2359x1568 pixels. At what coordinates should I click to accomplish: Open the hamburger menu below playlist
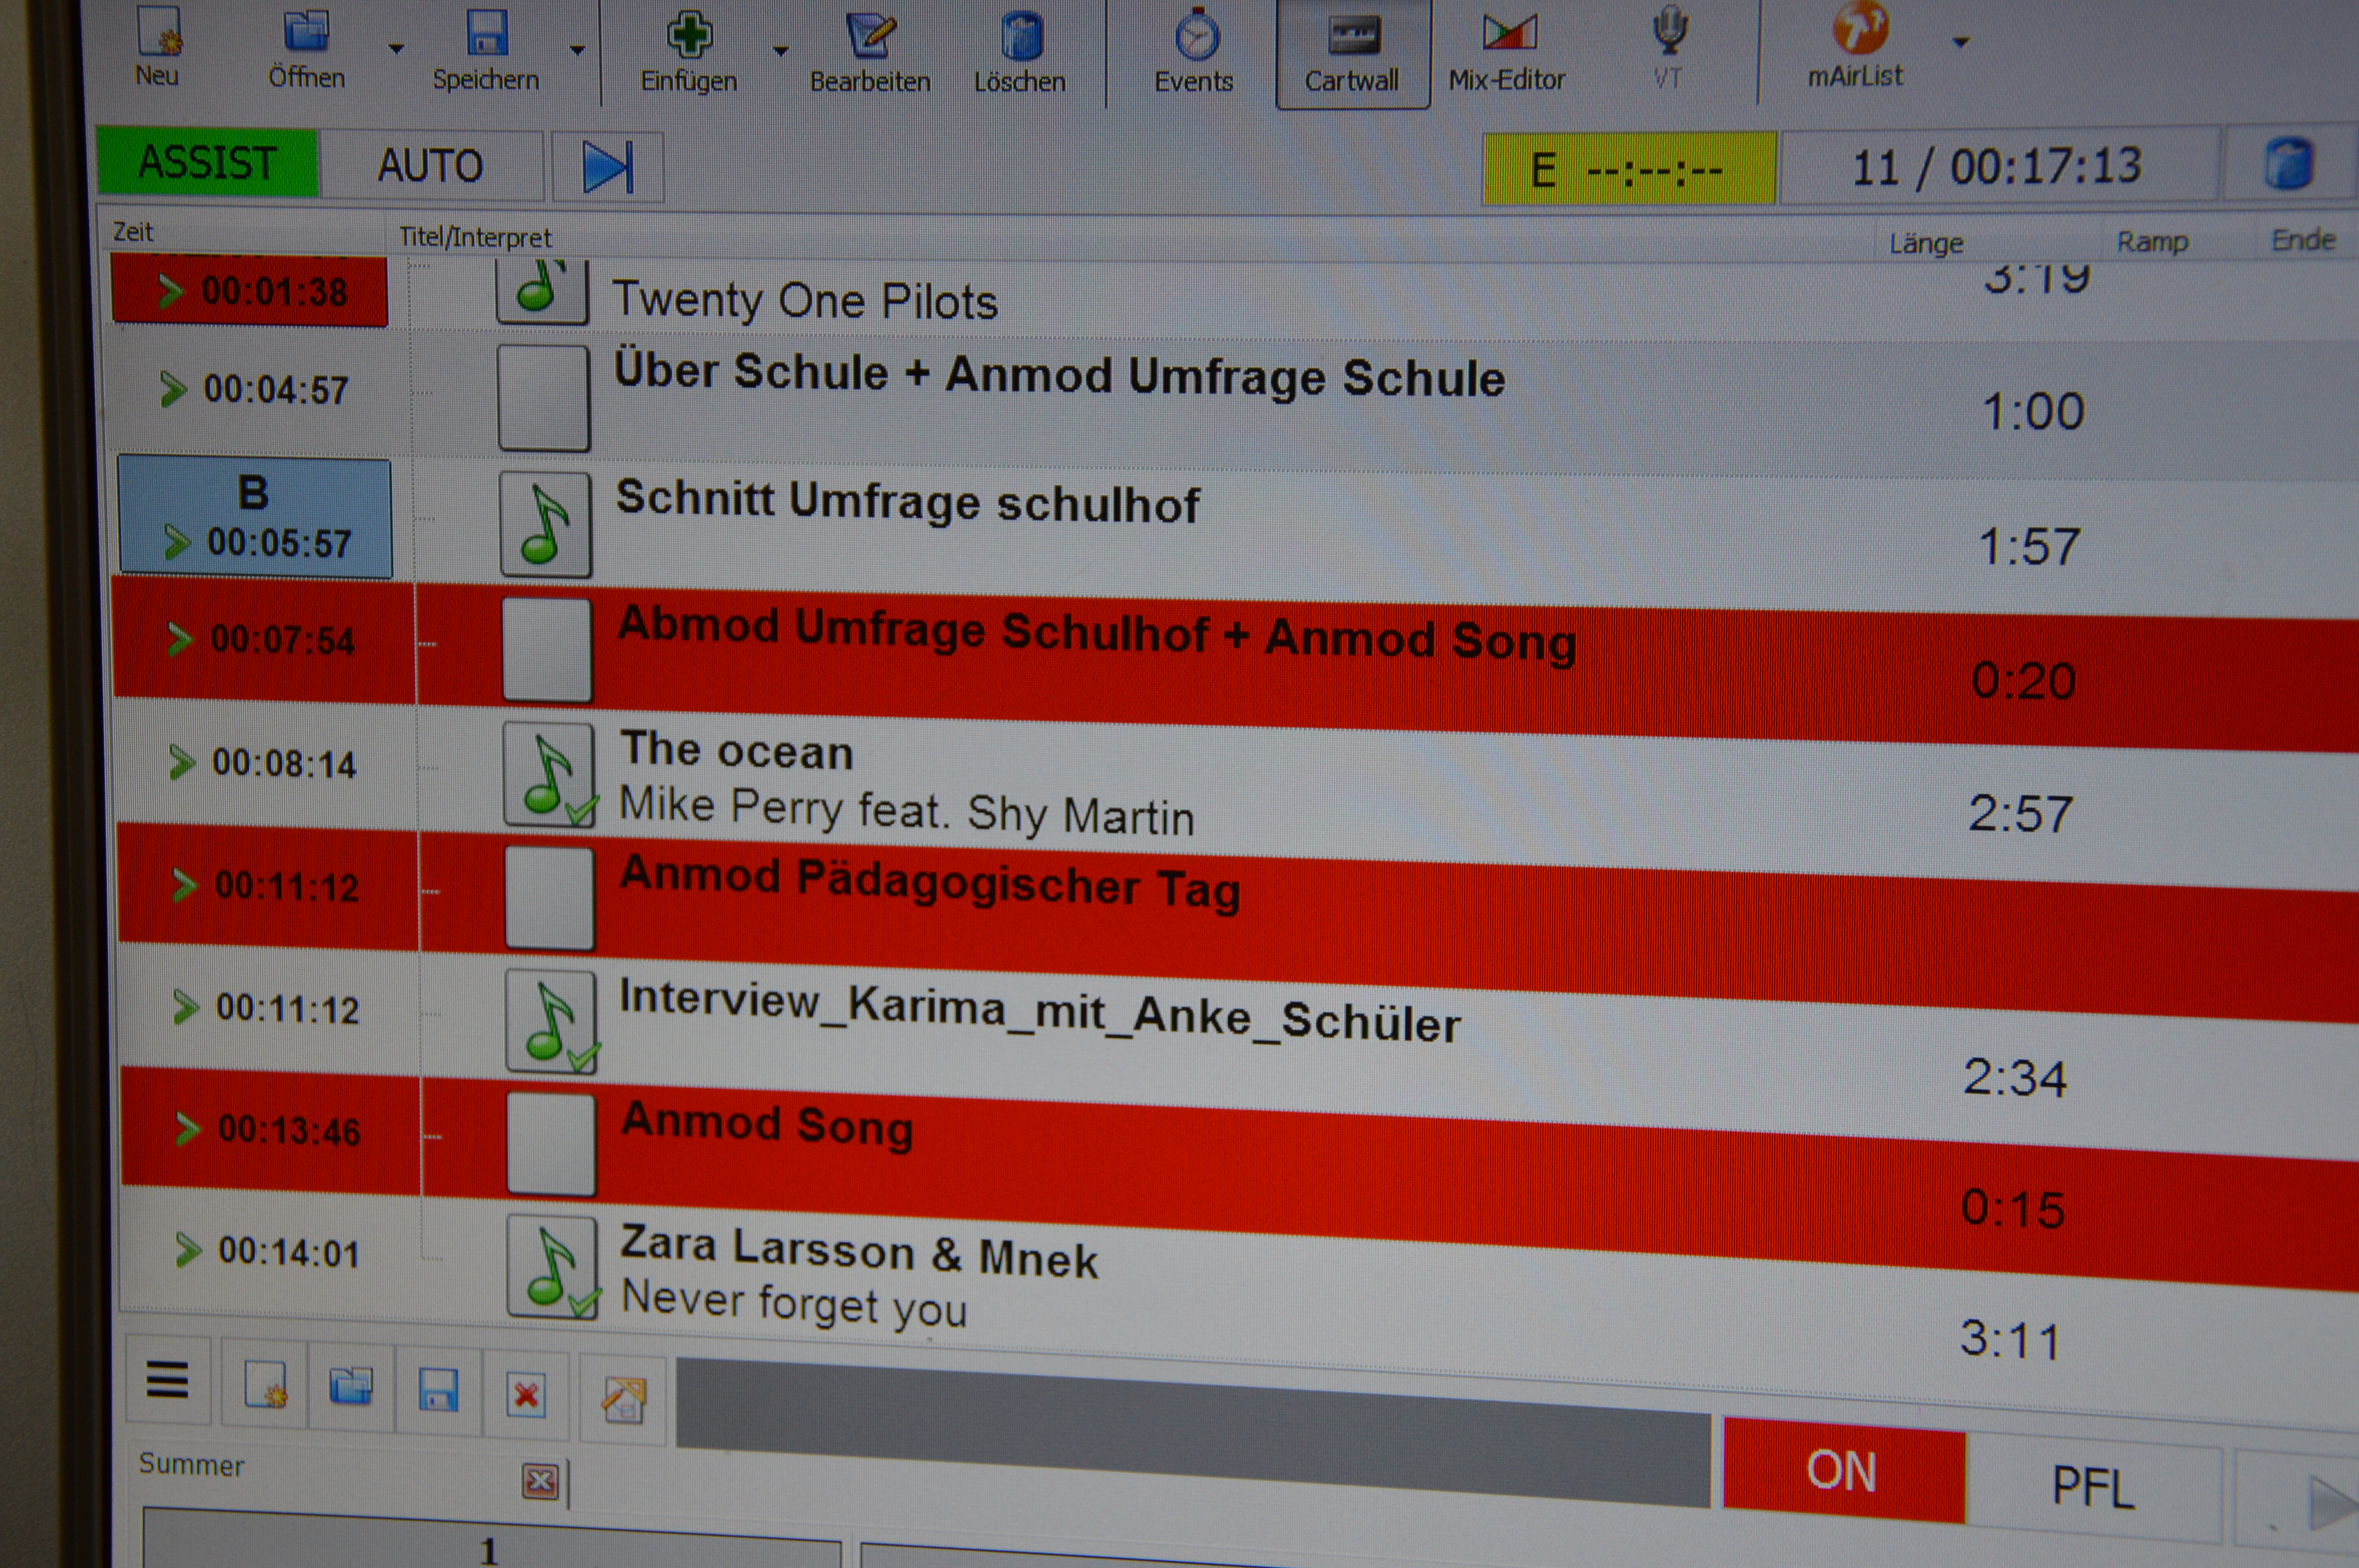tap(167, 1380)
